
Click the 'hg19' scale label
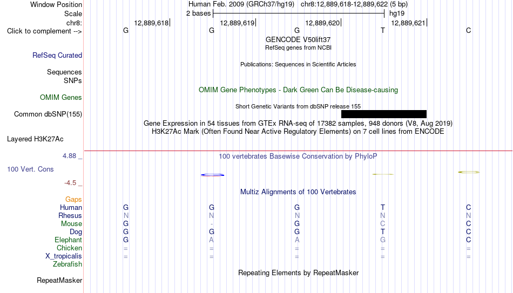tap(397, 13)
